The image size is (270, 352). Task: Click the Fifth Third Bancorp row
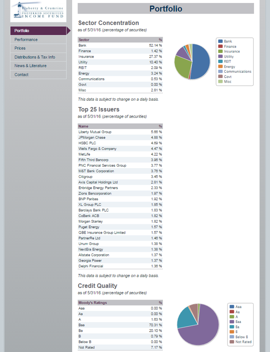120,160
